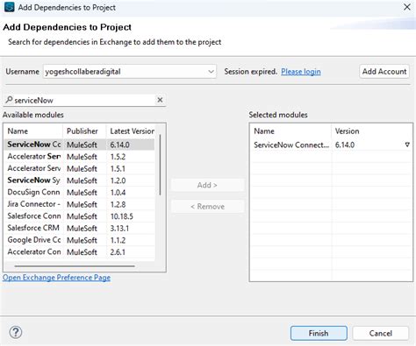Click the search magnifier icon

pos(9,100)
